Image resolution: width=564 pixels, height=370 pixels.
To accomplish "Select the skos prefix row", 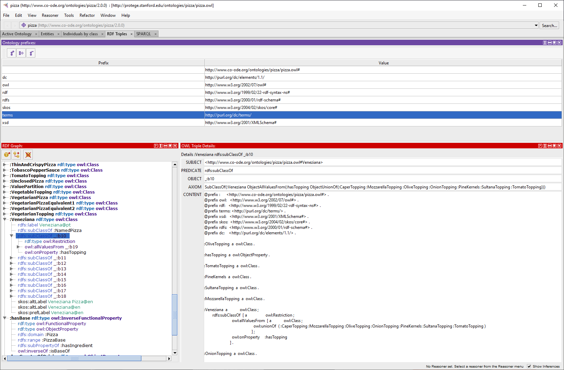I will 282,108.
